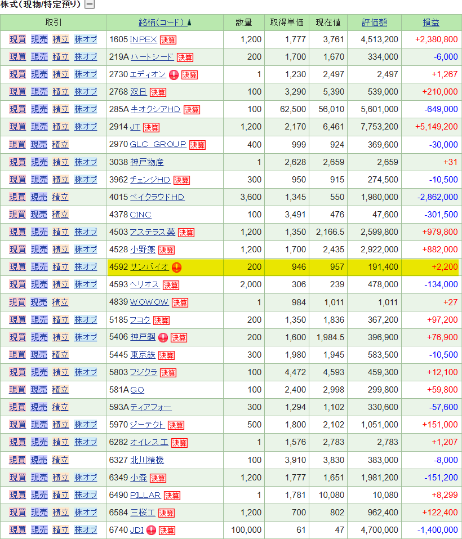Image resolution: width=462 pixels, height=539 pixels.
Task: Open the 決算 badge for 1605 INPEX
Action: pos(168,40)
